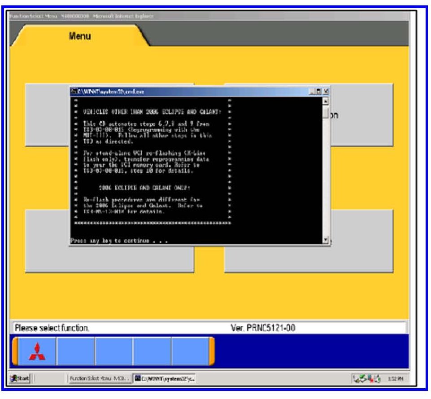Minimize the cmd.exe console window
Viewport: 431px width, 399px height.
(312, 91)
